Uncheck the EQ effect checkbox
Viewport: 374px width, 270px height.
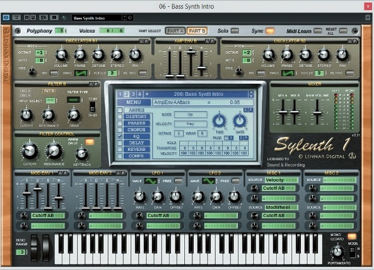120,136
